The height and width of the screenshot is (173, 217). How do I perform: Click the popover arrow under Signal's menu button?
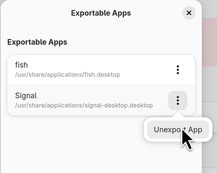[178, 114]
